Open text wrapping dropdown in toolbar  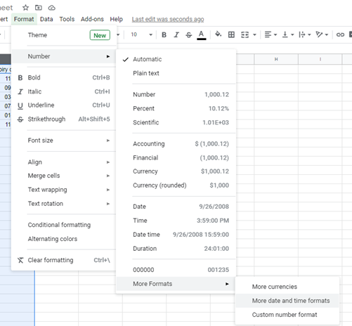click(305, 34)
